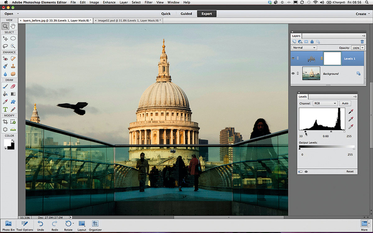Hide the Levels 1 layer
373x233 pixels.
coord(293,58)
